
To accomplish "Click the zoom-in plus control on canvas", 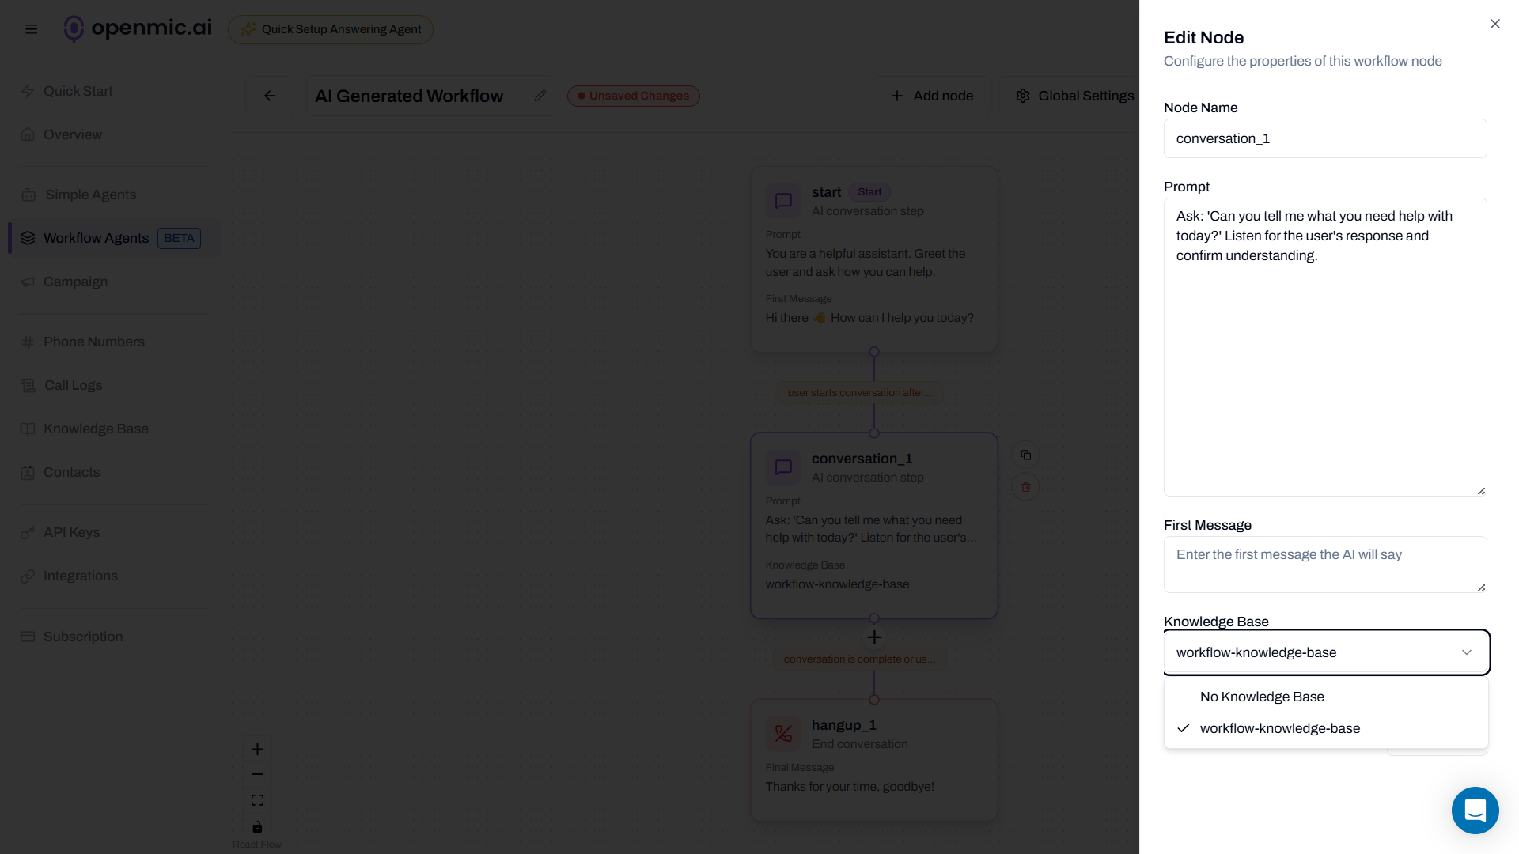I will click(x=256, y=749).
